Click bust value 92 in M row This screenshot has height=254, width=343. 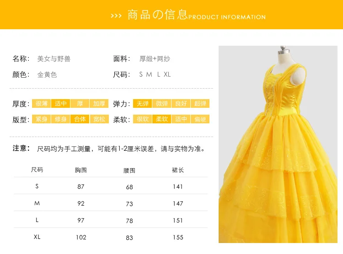click(80, 203)
